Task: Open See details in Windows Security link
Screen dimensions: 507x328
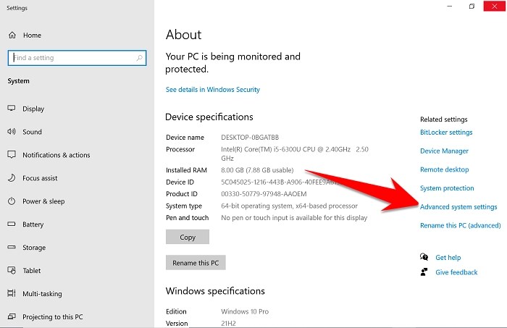Action: pos(212,90)
